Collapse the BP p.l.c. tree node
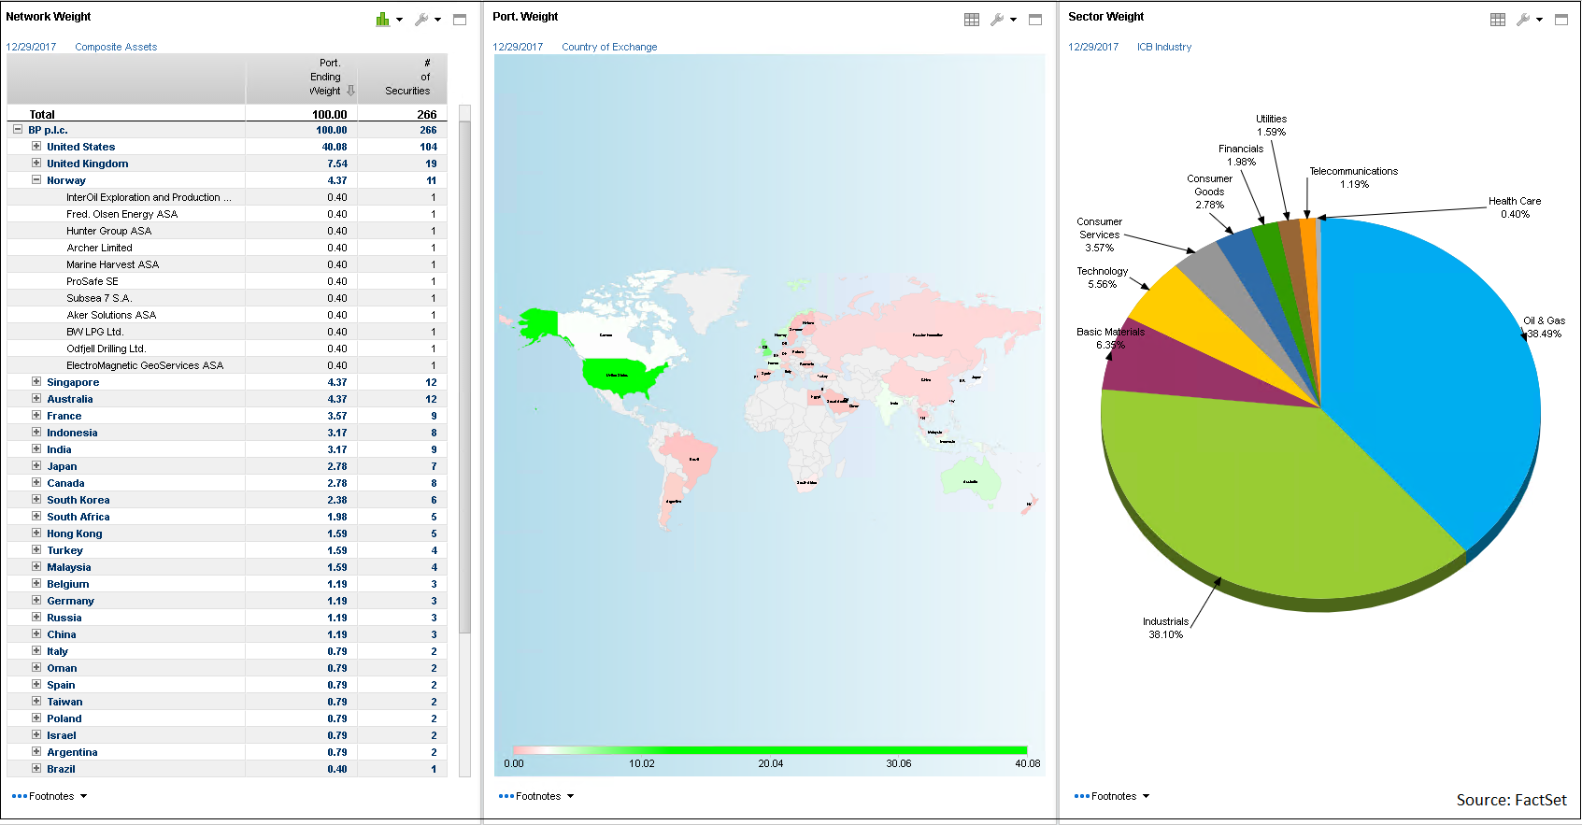Image resolution: width=1582 pixels, height=825 pixels. 18,130
